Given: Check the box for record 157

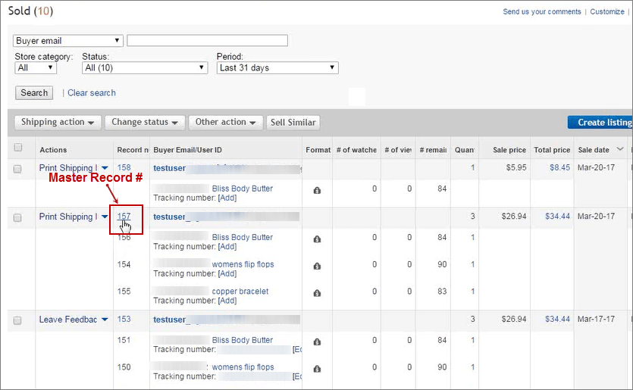Looking at the screenshot, I should tap(17, 218).
